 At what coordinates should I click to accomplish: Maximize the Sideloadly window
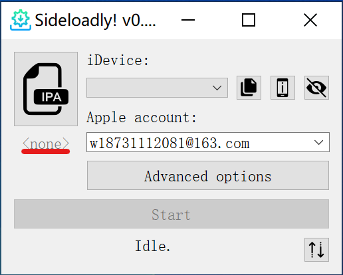249,20
